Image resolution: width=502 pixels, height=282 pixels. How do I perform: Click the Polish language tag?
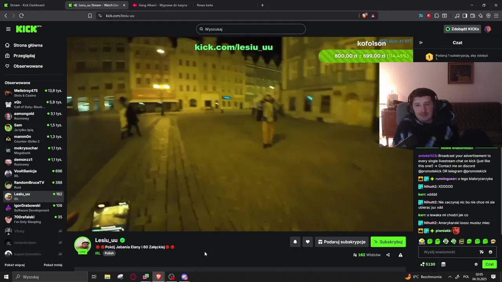[109, 253]
